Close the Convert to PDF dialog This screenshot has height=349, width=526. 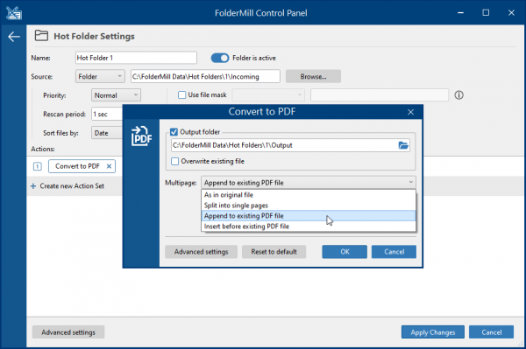pos(410,112)
